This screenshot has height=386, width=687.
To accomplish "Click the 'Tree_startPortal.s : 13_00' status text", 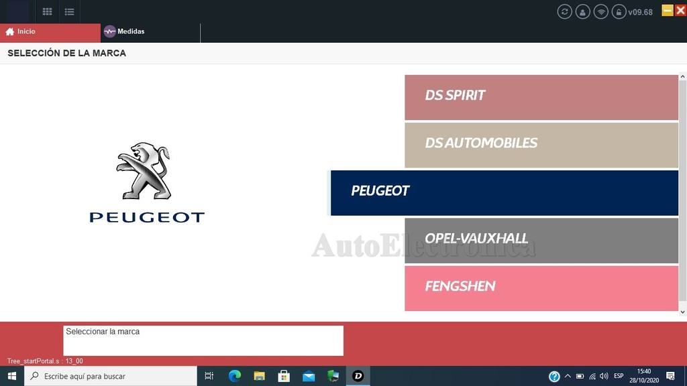I will pyautogui.click(x=45, y=361).
